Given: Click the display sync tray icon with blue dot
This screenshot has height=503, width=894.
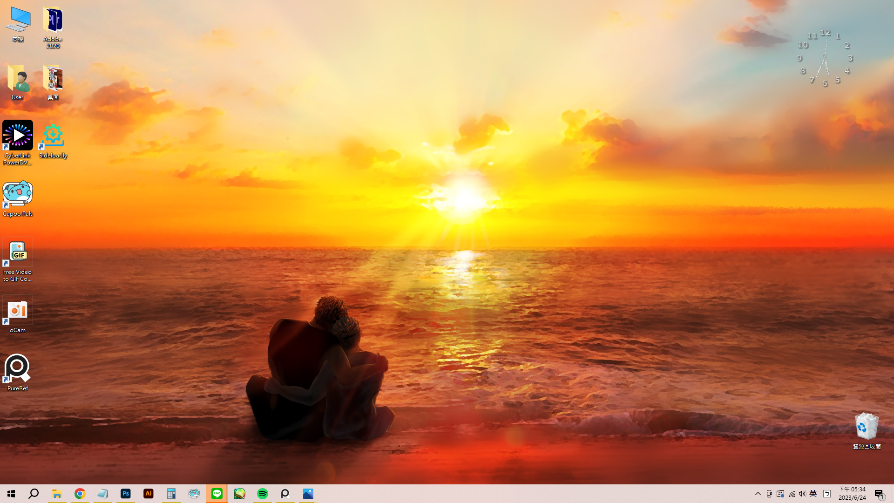Looking at the screenshot, I should 780,494.
